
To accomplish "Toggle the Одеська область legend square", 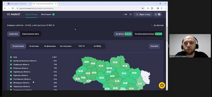I will [x=11, y=75].
